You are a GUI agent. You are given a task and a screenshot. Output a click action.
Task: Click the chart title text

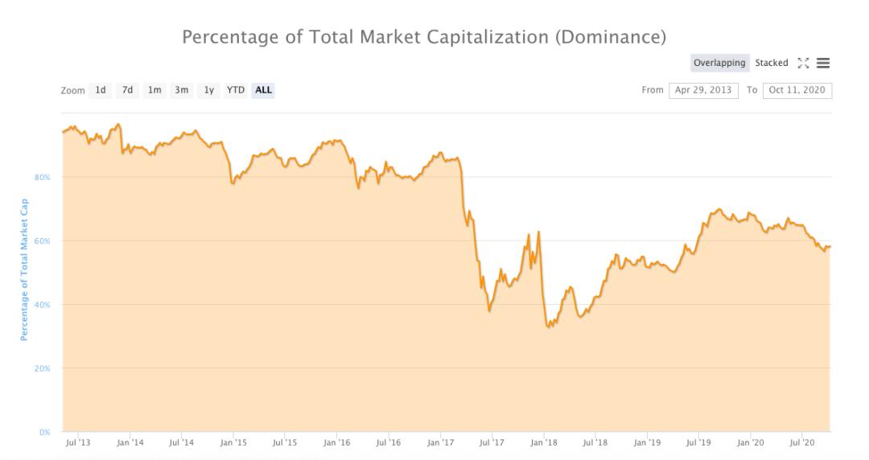click(x=424, y=37)
